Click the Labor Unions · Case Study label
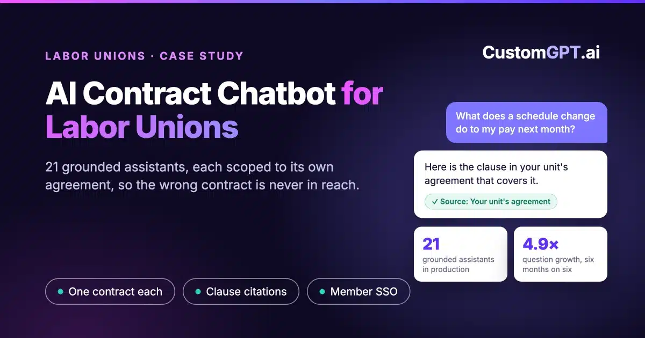 [x=144, y=56]
